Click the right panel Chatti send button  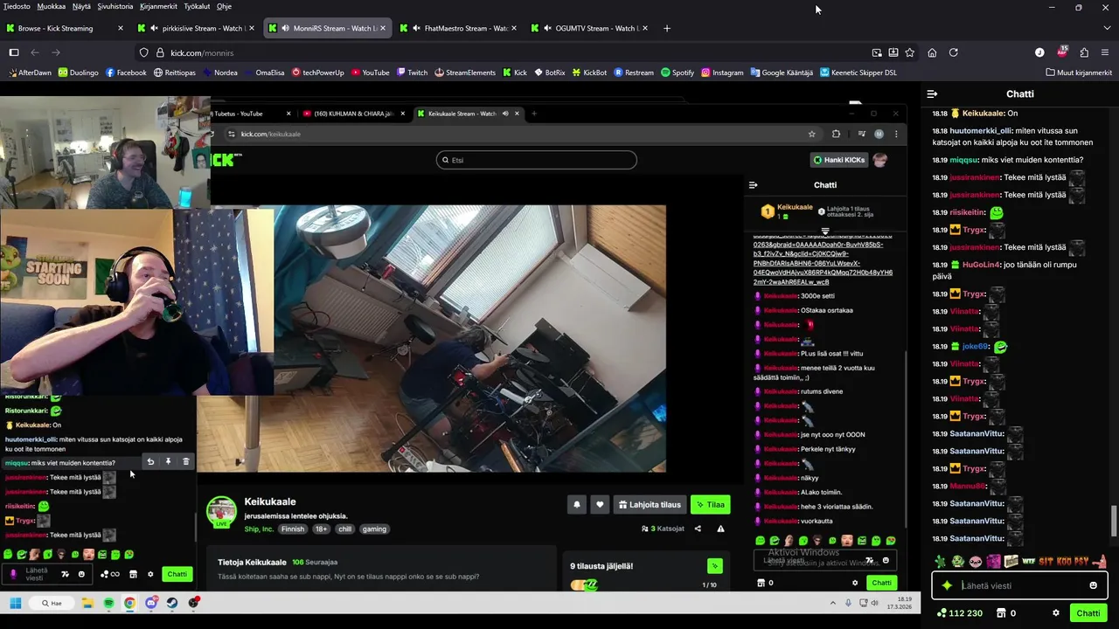1088,613
